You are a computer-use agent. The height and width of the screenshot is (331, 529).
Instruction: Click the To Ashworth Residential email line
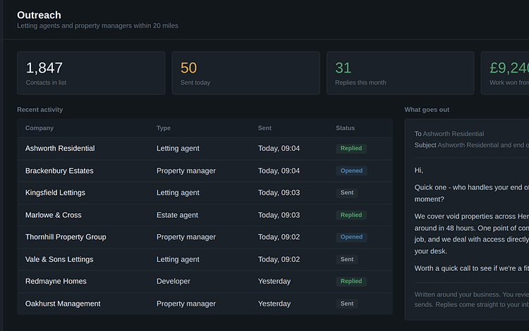(x=449, y=134)
